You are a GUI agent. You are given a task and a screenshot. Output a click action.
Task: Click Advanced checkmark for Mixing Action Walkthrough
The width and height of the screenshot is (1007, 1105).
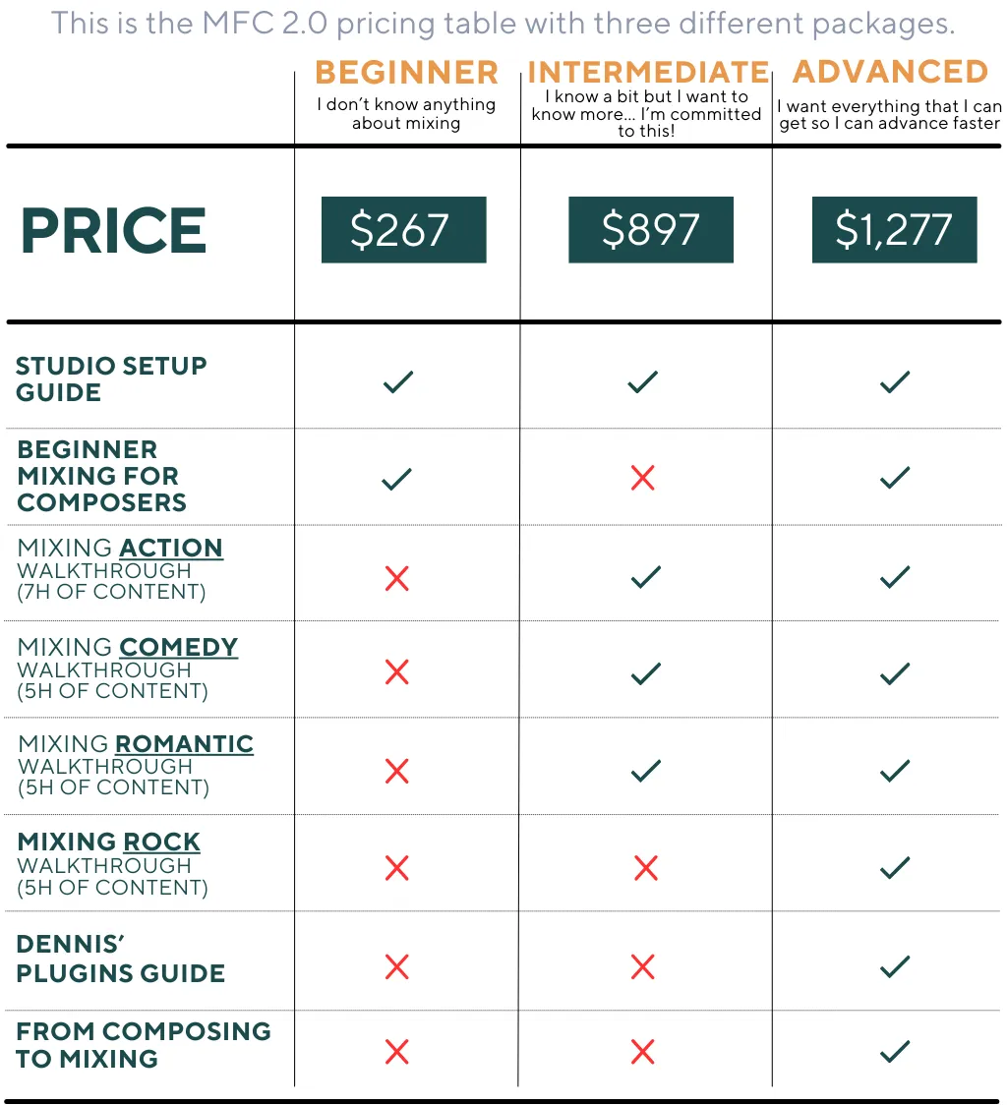pyautogui.click(x=895, y=577)
